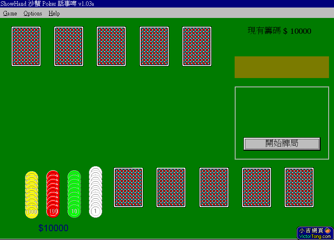Click the opponent's fifth face-down card
Image resolution: width=334 pixels, height=240 pixels.
coord(197,46)
